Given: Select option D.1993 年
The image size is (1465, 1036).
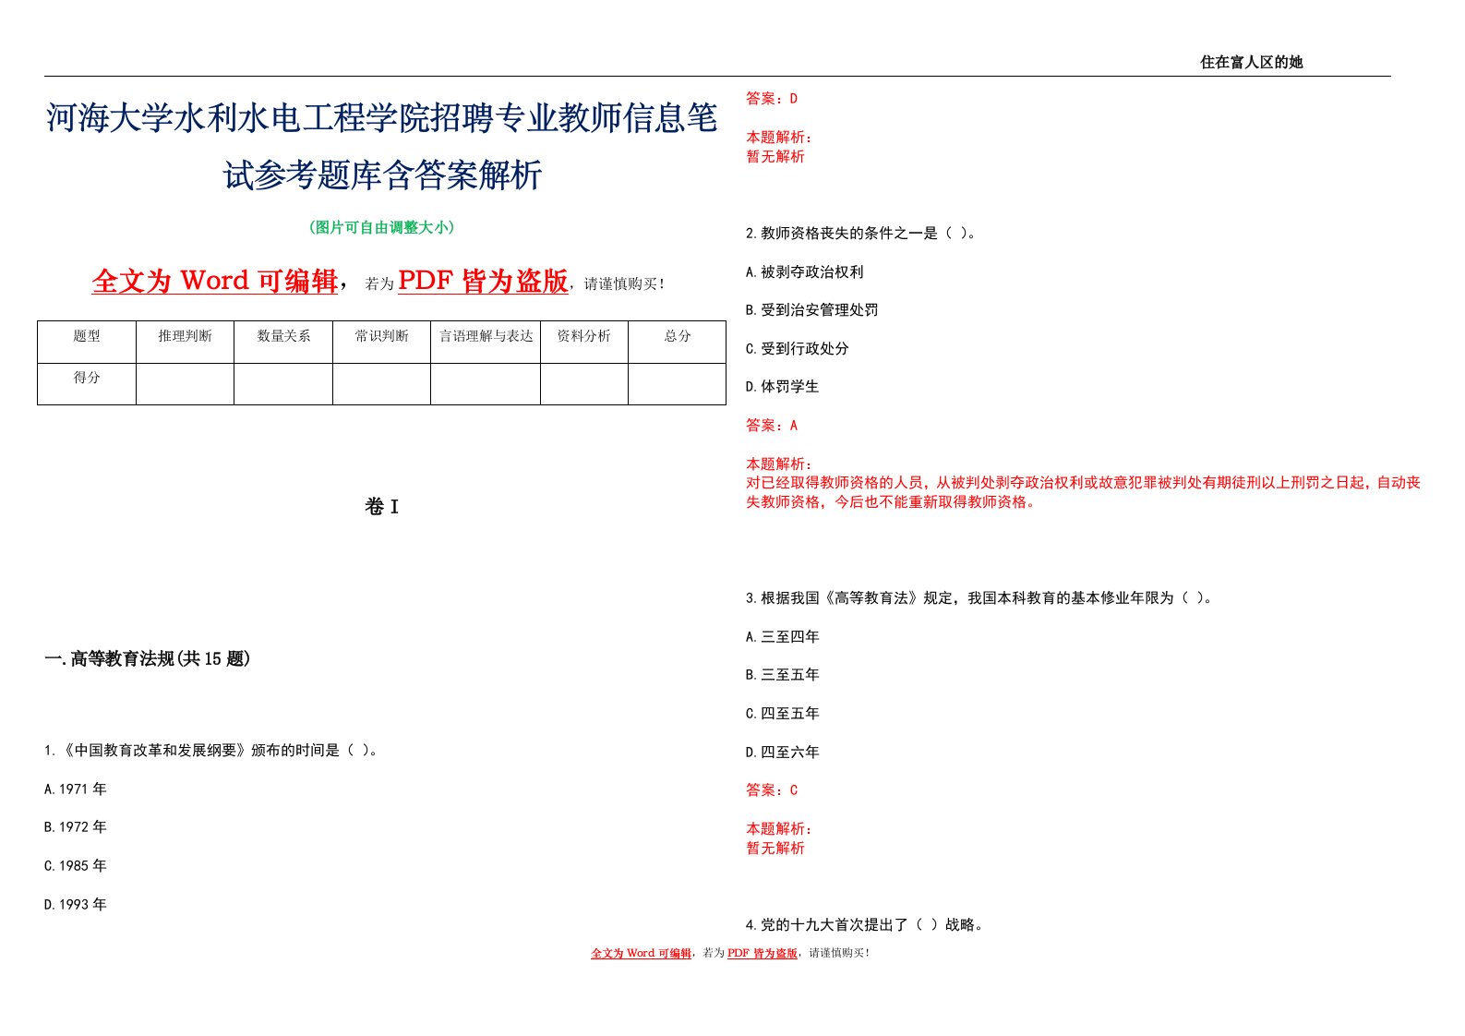Looking at the screenshot, I should pyautogui.click(x=76, y=904).
